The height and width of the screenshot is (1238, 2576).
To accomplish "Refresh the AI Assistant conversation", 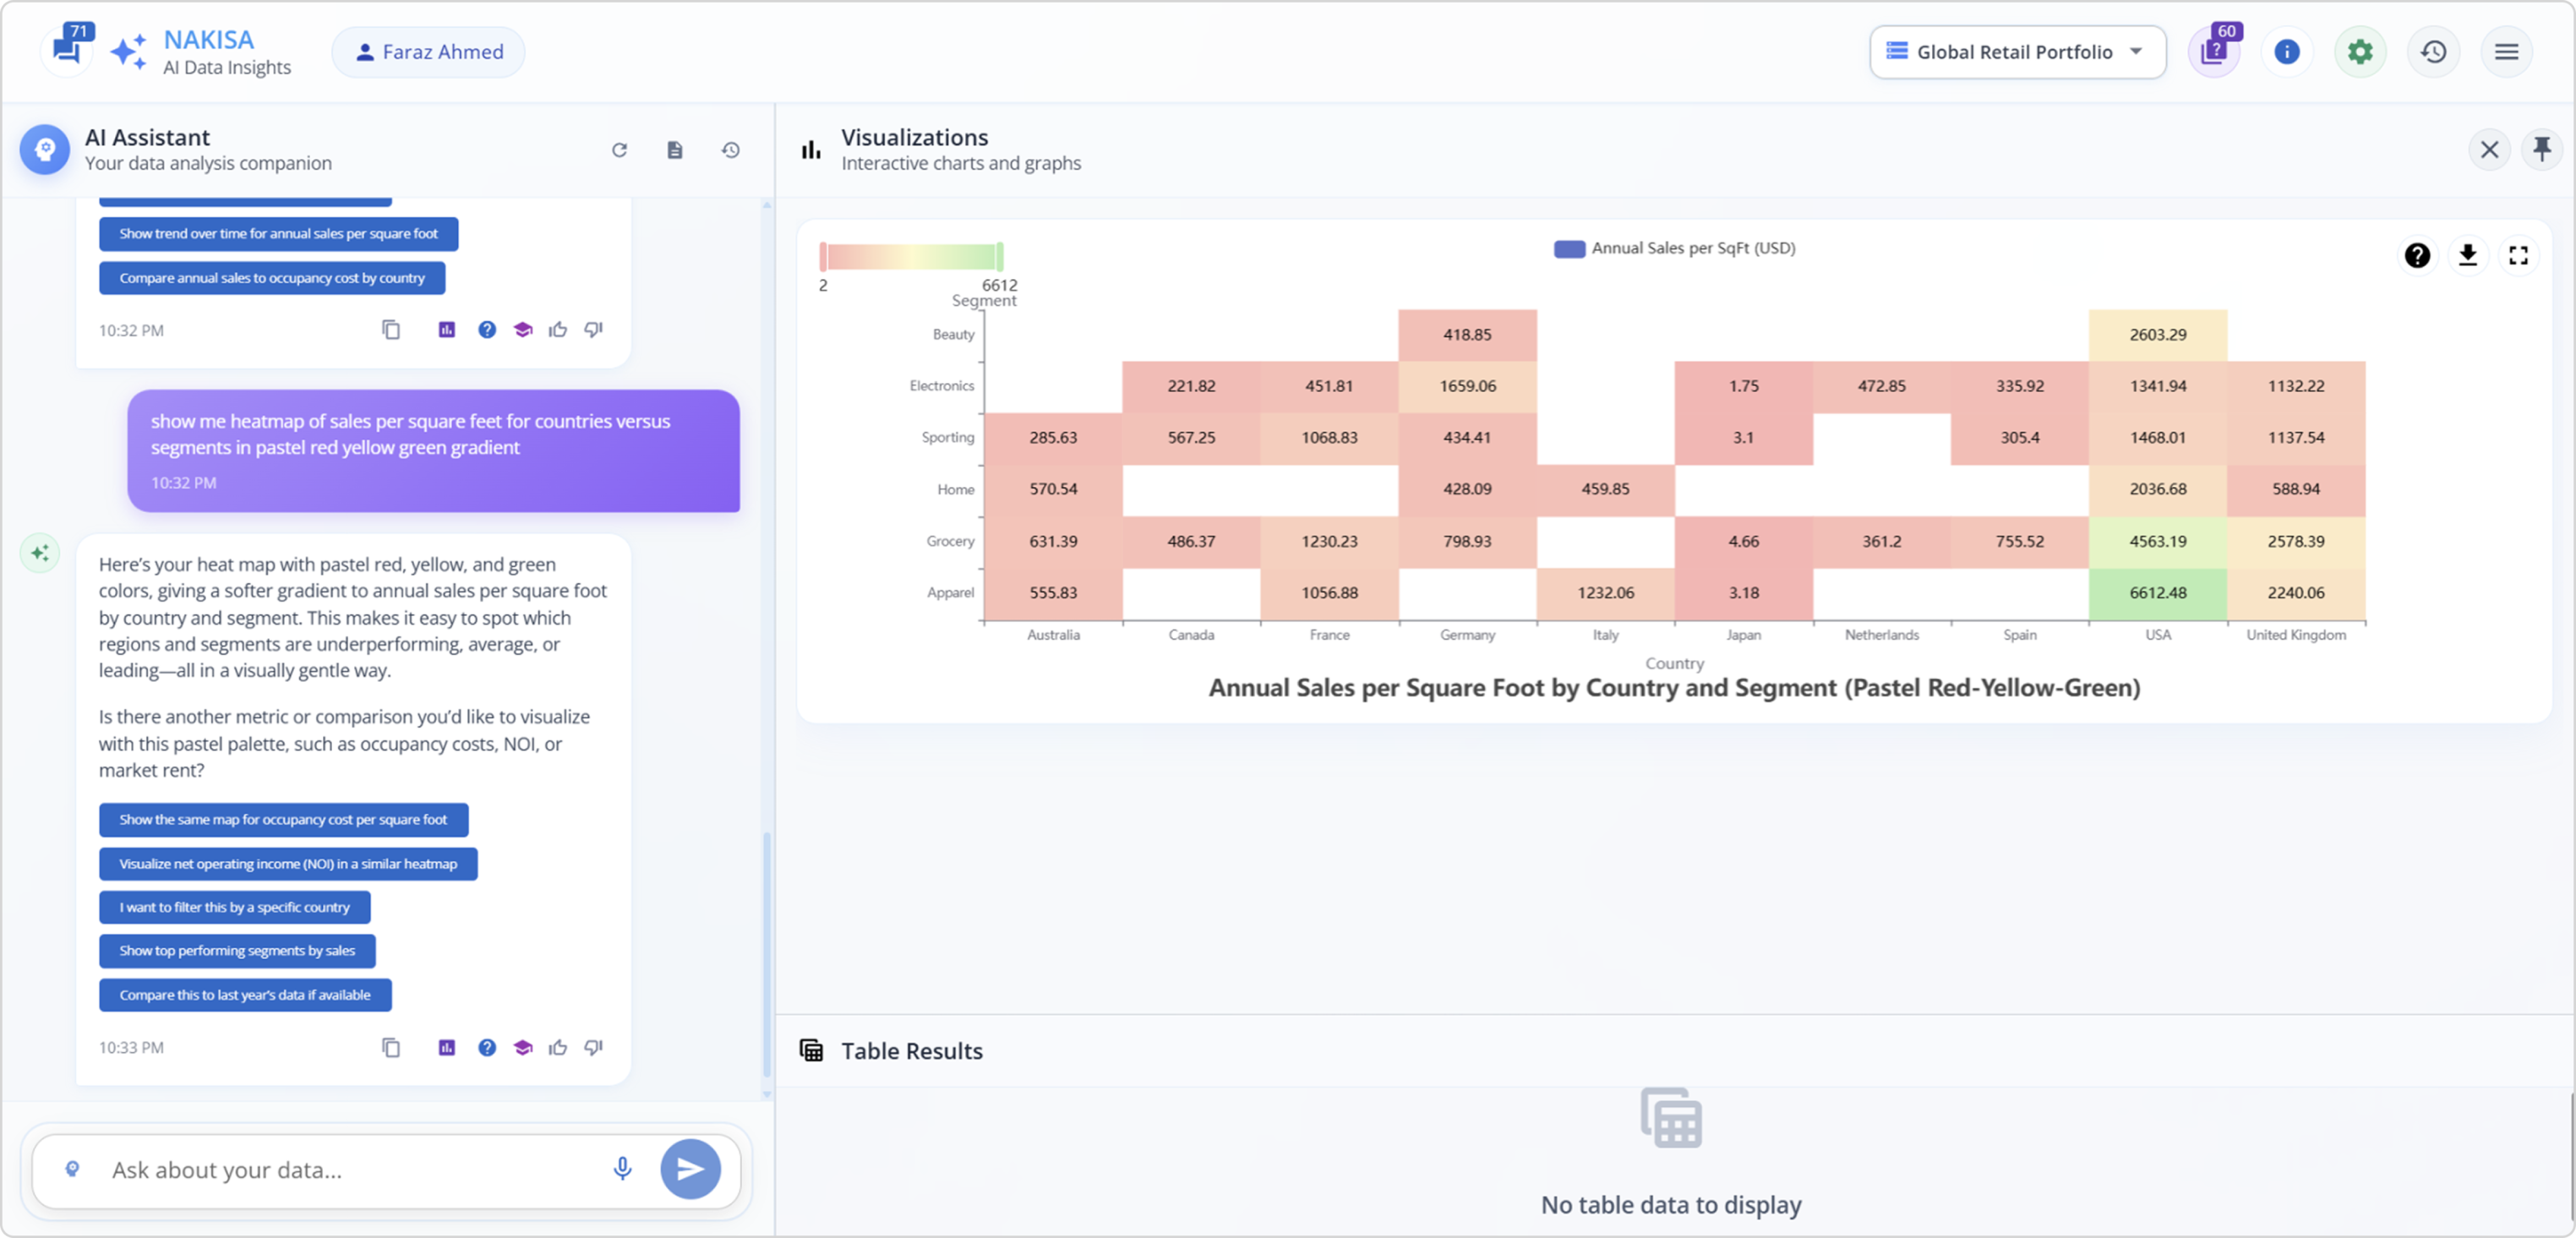I will [619, 150].
